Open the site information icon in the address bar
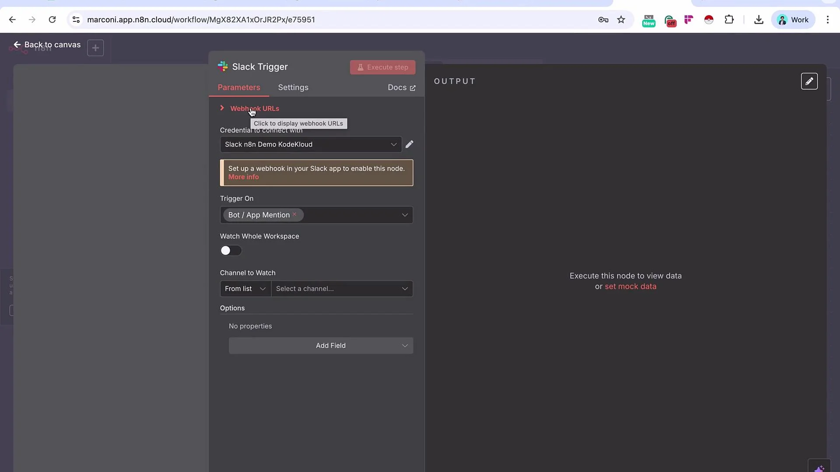Screen dimensions: 840x472 point(76,20)
